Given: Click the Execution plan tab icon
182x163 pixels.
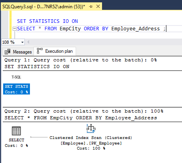Looking at the screenshot, I should pyautogui.click(x=40, y=51).
